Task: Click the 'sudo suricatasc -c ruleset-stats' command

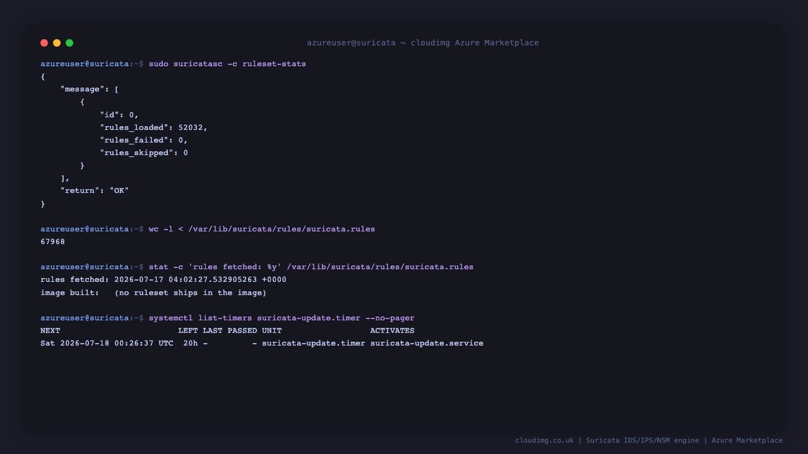Action: click(227, 64)
